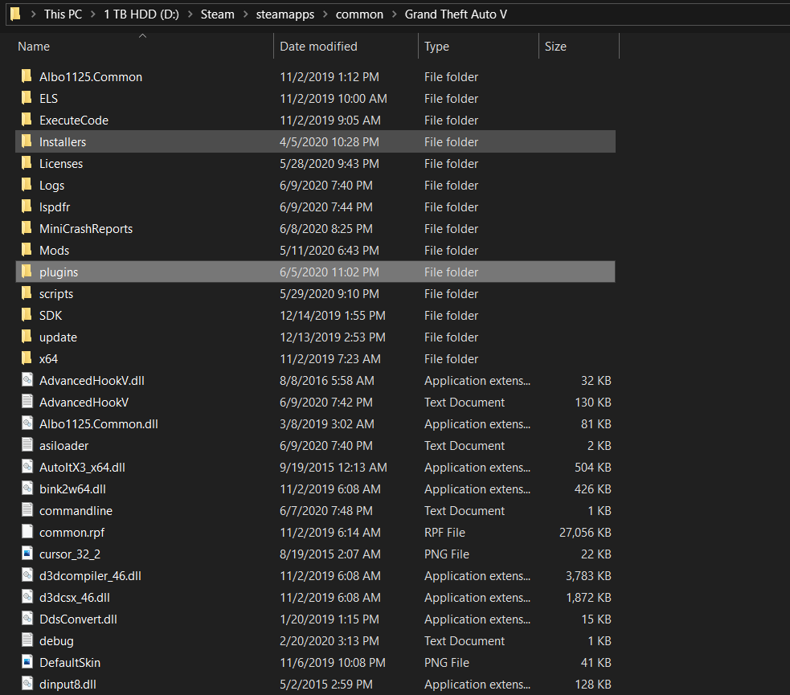Click the asiloader text document icon
790x695 pixels.
[27, 444]
